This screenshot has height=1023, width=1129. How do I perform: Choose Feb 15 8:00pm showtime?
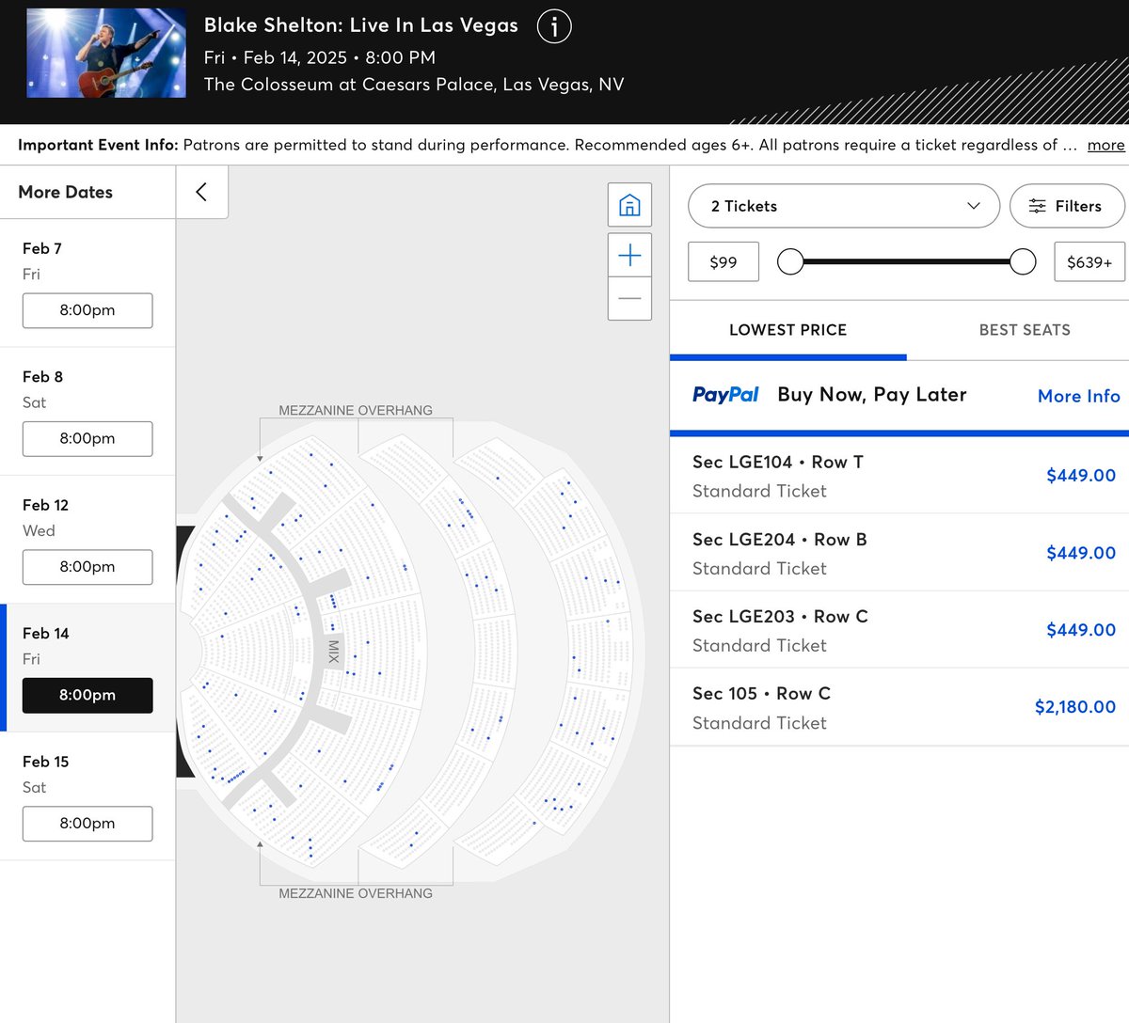[x=87, y=823]
